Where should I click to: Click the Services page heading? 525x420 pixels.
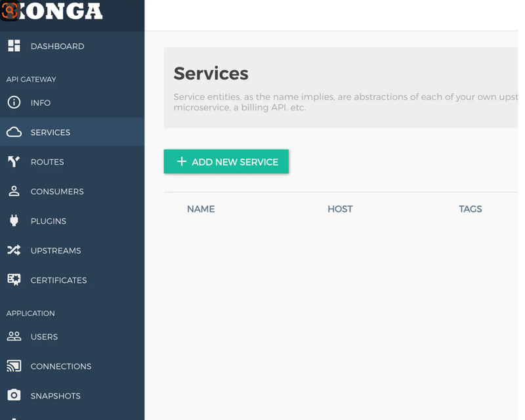click(211, 73)
